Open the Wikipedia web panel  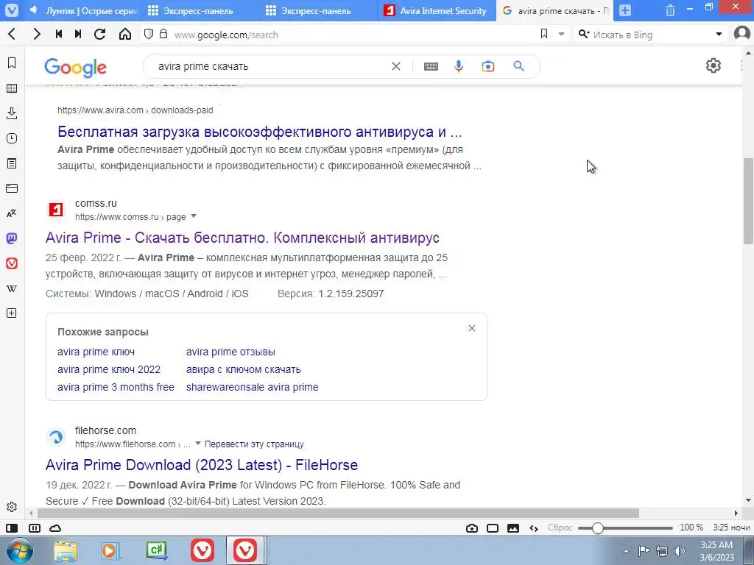(x=12, y=288)
